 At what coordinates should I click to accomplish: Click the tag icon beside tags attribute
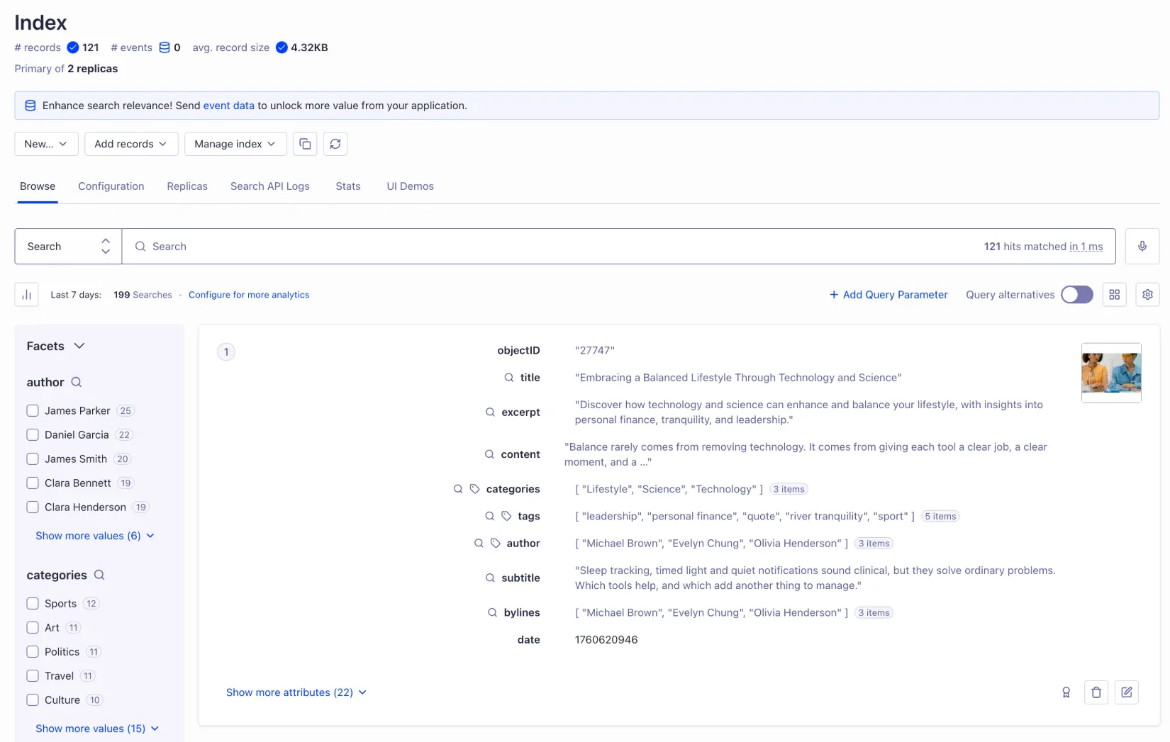tap(506, 516)
